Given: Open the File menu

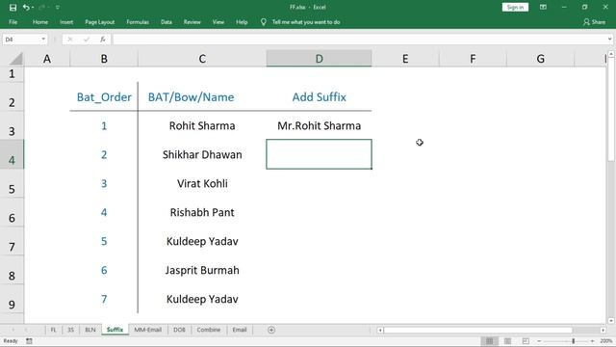Looking at the screenshot, I should [13, 22].
